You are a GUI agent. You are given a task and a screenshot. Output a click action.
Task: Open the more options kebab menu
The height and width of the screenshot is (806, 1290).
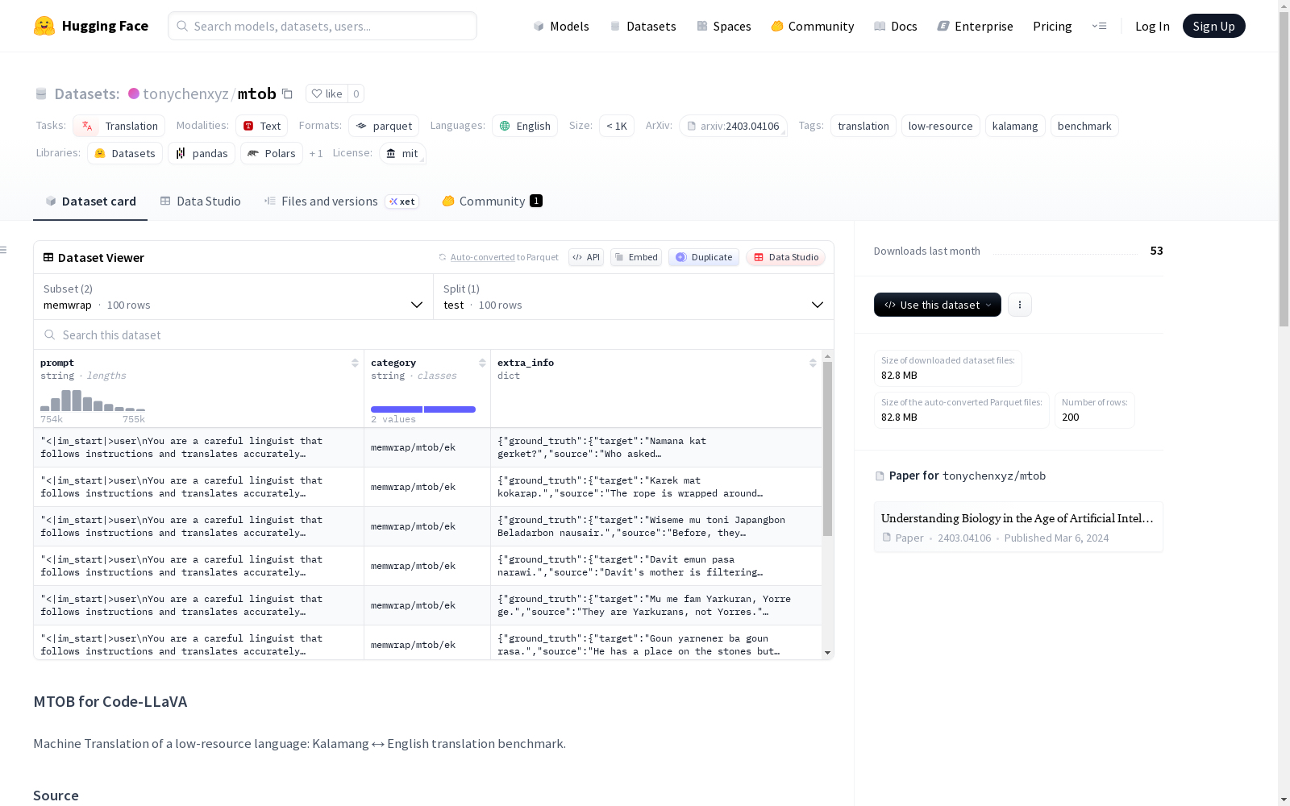[1020, 305]
